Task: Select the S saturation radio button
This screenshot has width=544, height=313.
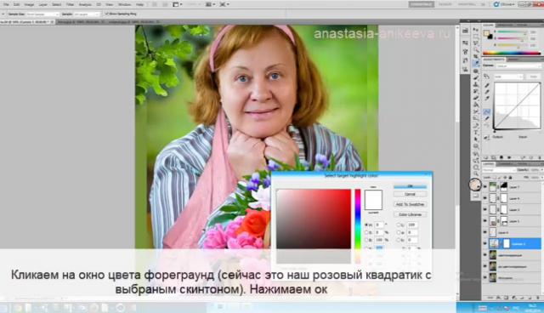Action: [x=367, y=232]
